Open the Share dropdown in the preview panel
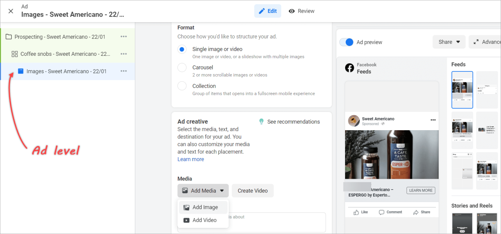The height and width of the screenshot is (234, 501). point(449,42)
